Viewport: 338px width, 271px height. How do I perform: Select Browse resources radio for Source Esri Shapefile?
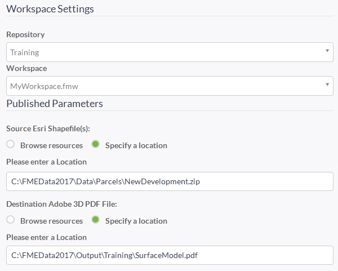point(10,144)
